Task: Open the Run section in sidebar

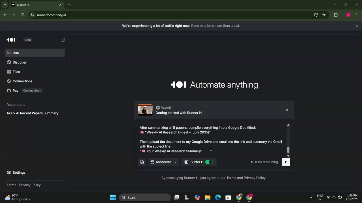Action: pyautogui.click(x=35, y=53)
